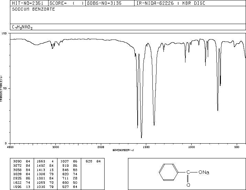Click the 4000 wavenumber axis label
Viewport: 246px width, 190px height.
click(10, 147)
